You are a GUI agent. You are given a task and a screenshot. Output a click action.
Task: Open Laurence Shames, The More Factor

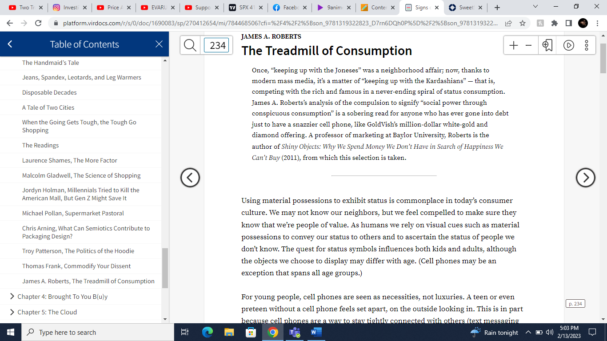point(70,160)
